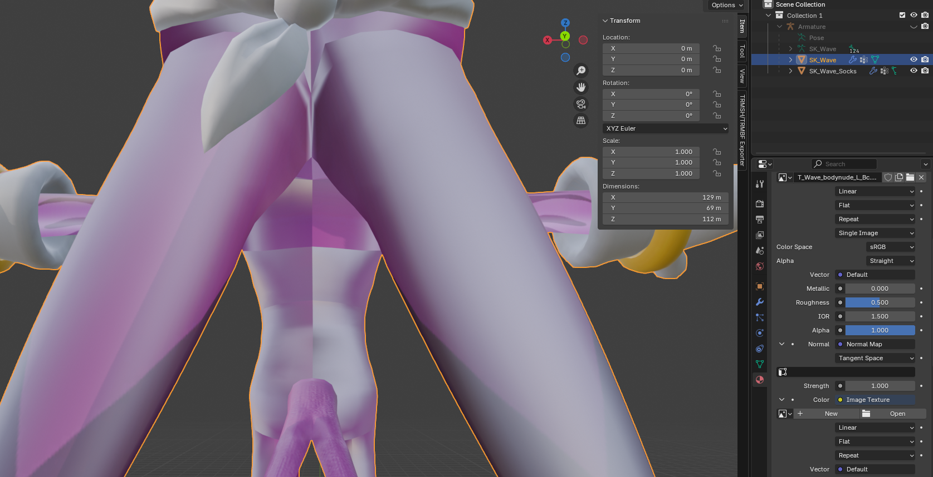This screenshot has height=477, width=933.
Task: Unlink the T_Wave_bodynude image with X
Action: click(x=921, y=177)
